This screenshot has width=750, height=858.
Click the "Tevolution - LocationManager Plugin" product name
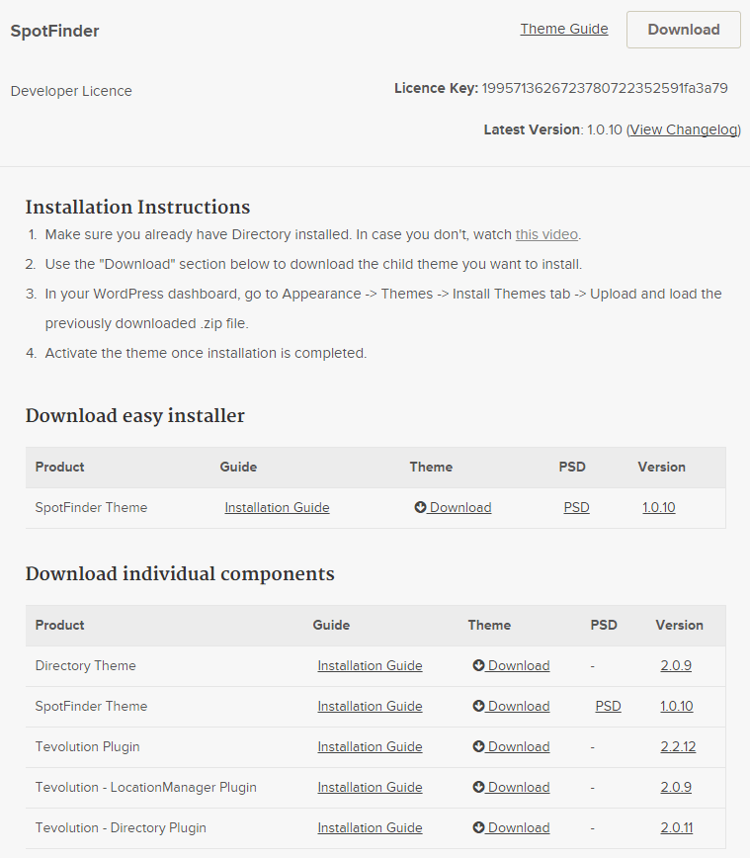tap(145, 787)
